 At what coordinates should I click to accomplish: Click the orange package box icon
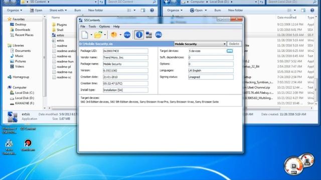click(114, 34)
